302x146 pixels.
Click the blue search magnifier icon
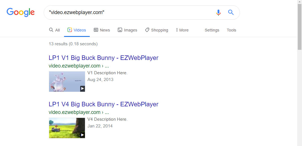(x=231, y=12)
